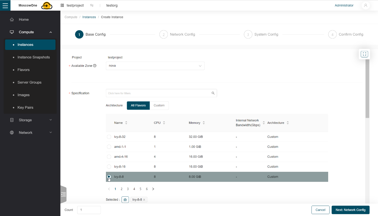
Task: Click the fullscreen expand icon
Action: tap(364, 54)
